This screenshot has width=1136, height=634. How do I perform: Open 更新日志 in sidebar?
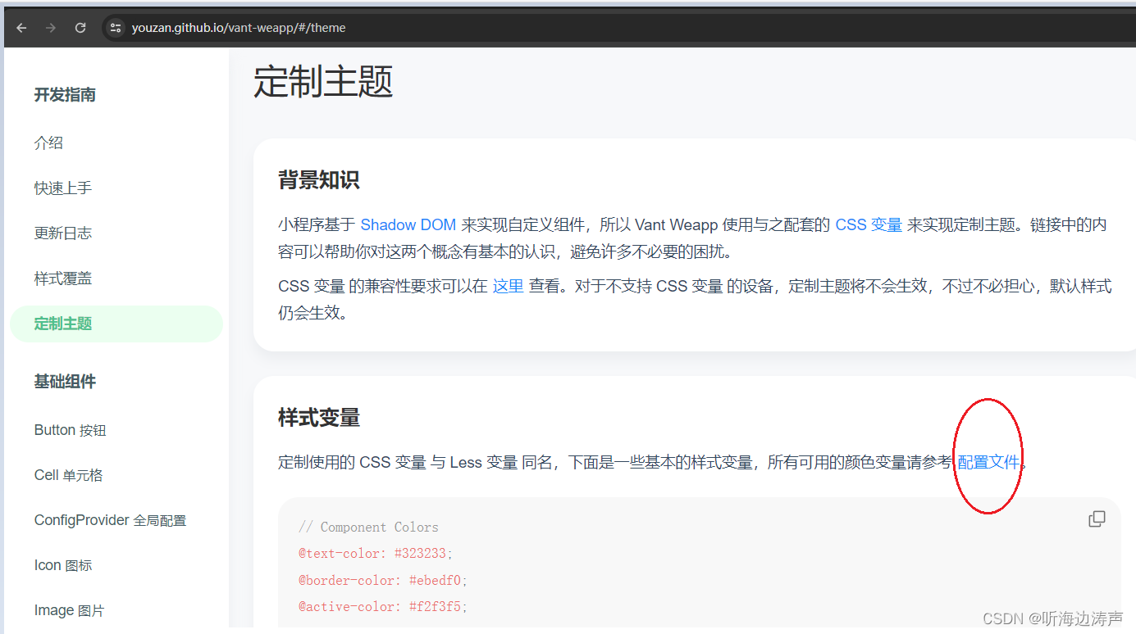point(63,233)
